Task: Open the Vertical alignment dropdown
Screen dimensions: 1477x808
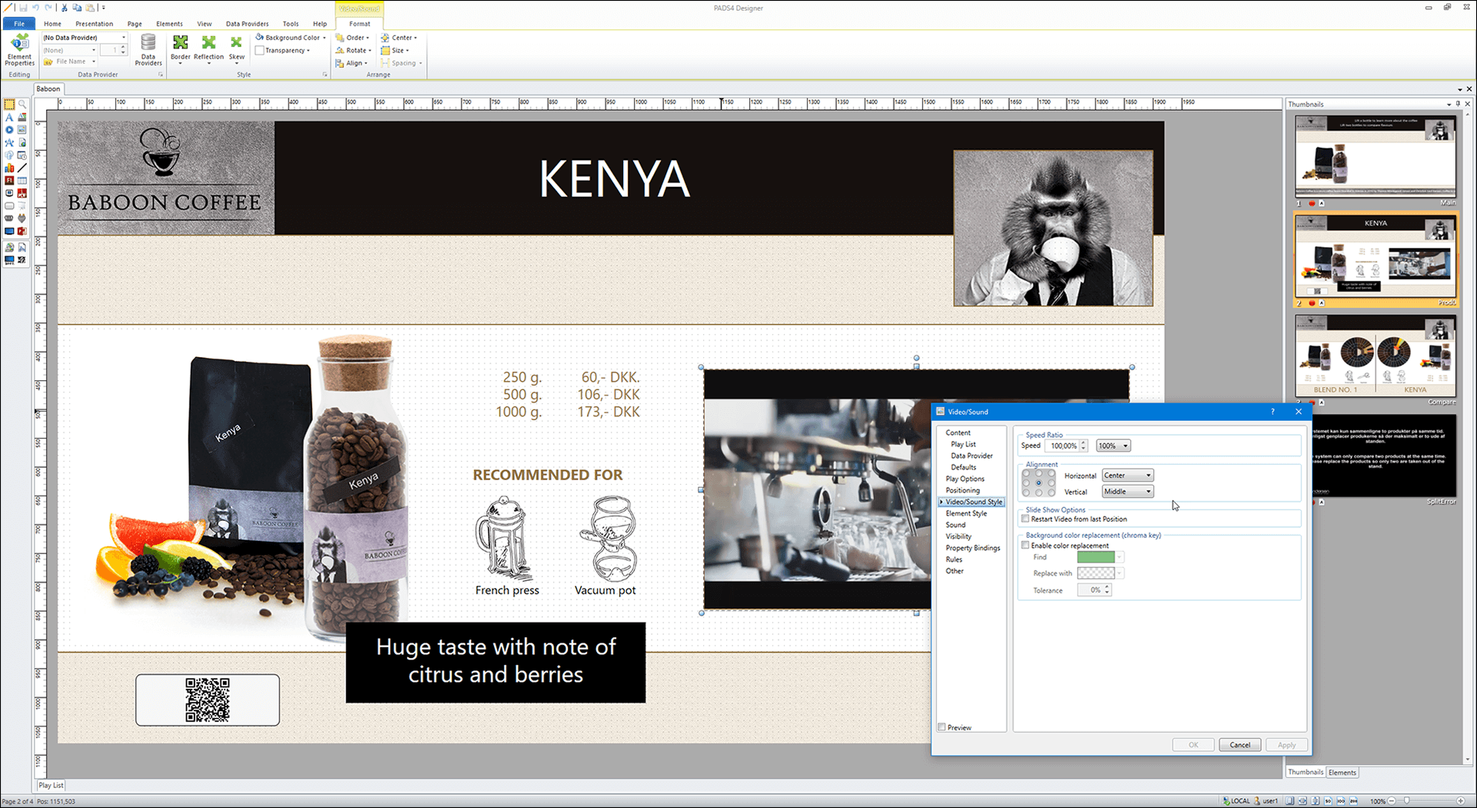Action: tap(1128, 491)
